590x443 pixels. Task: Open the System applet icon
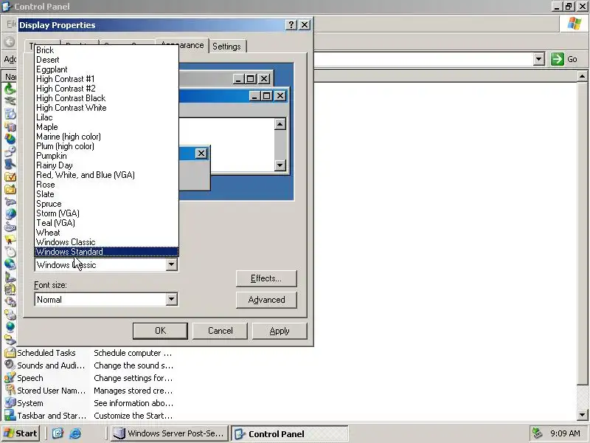[10, 403]
